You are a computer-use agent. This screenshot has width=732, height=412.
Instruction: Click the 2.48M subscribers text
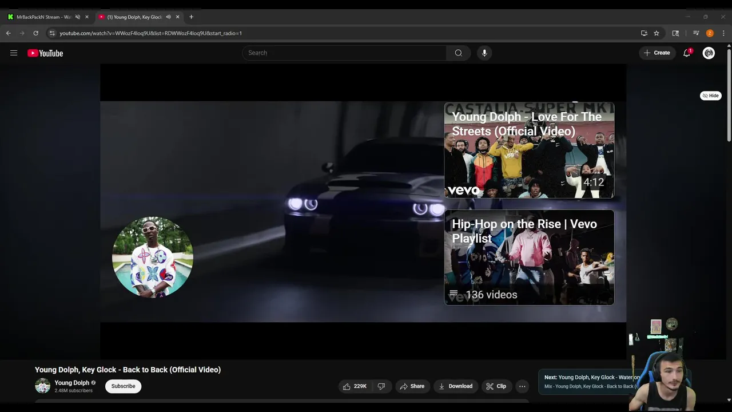click(x=73, y=391)
